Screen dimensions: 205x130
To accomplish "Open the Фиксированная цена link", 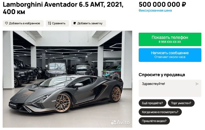I will pos(155,10).
